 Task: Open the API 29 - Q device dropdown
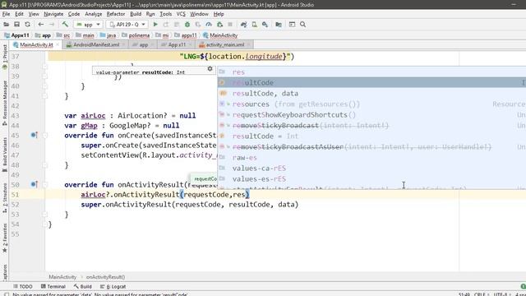[x=127, y=25]
